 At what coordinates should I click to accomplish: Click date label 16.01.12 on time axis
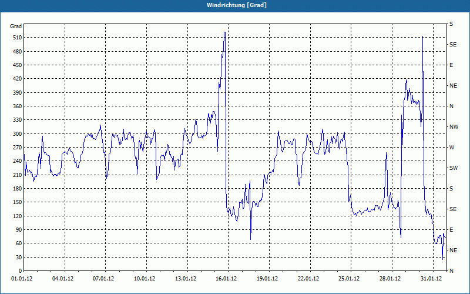pos(226,279)
